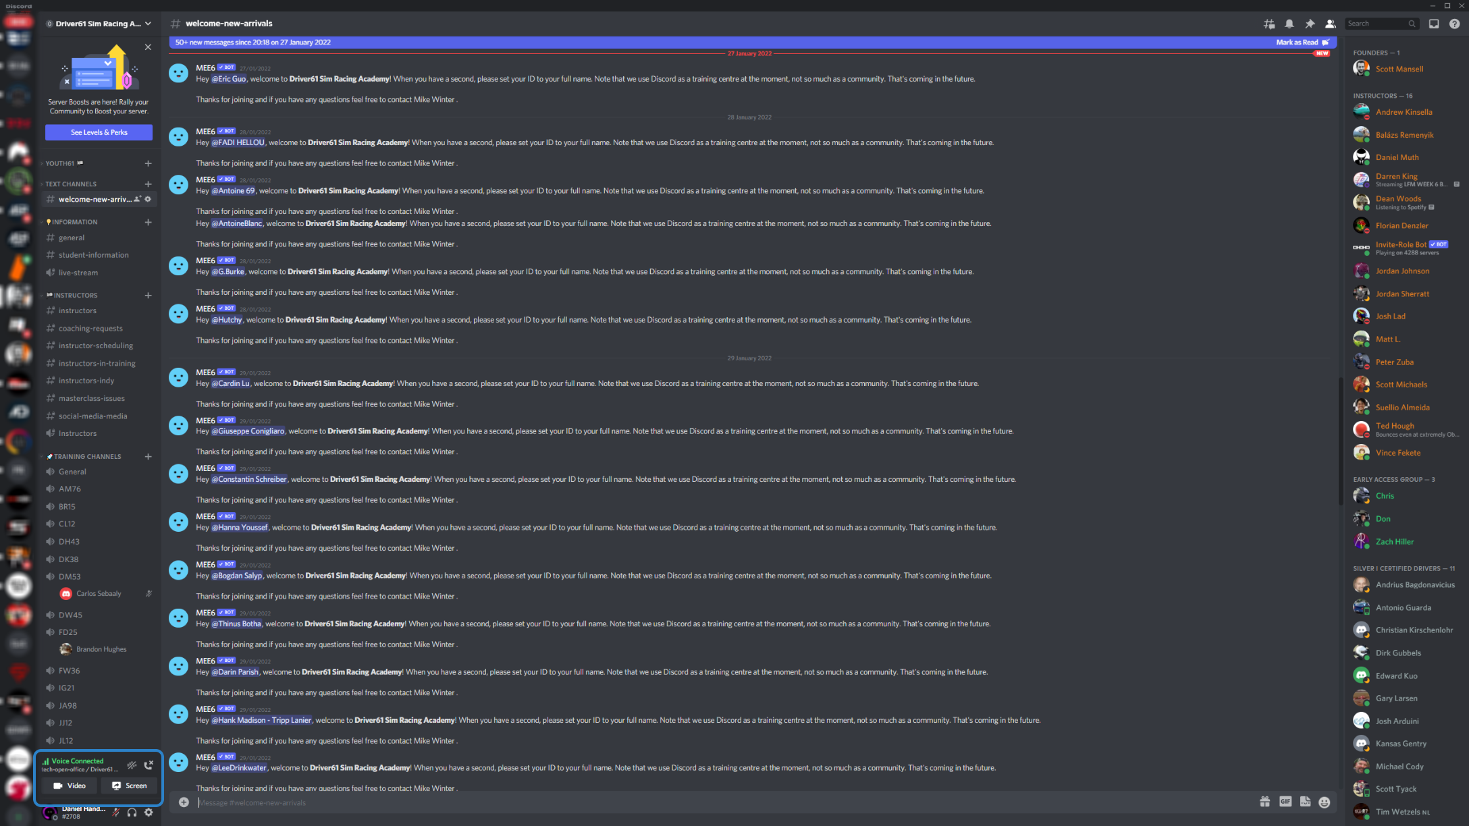
Task: Open user settings gear icon
Action: coord(149,813)
